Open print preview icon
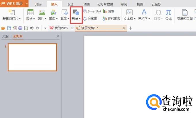 tap(26, 28)
